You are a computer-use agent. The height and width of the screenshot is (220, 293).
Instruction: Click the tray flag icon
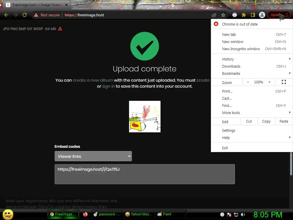[x=229, y=215]
